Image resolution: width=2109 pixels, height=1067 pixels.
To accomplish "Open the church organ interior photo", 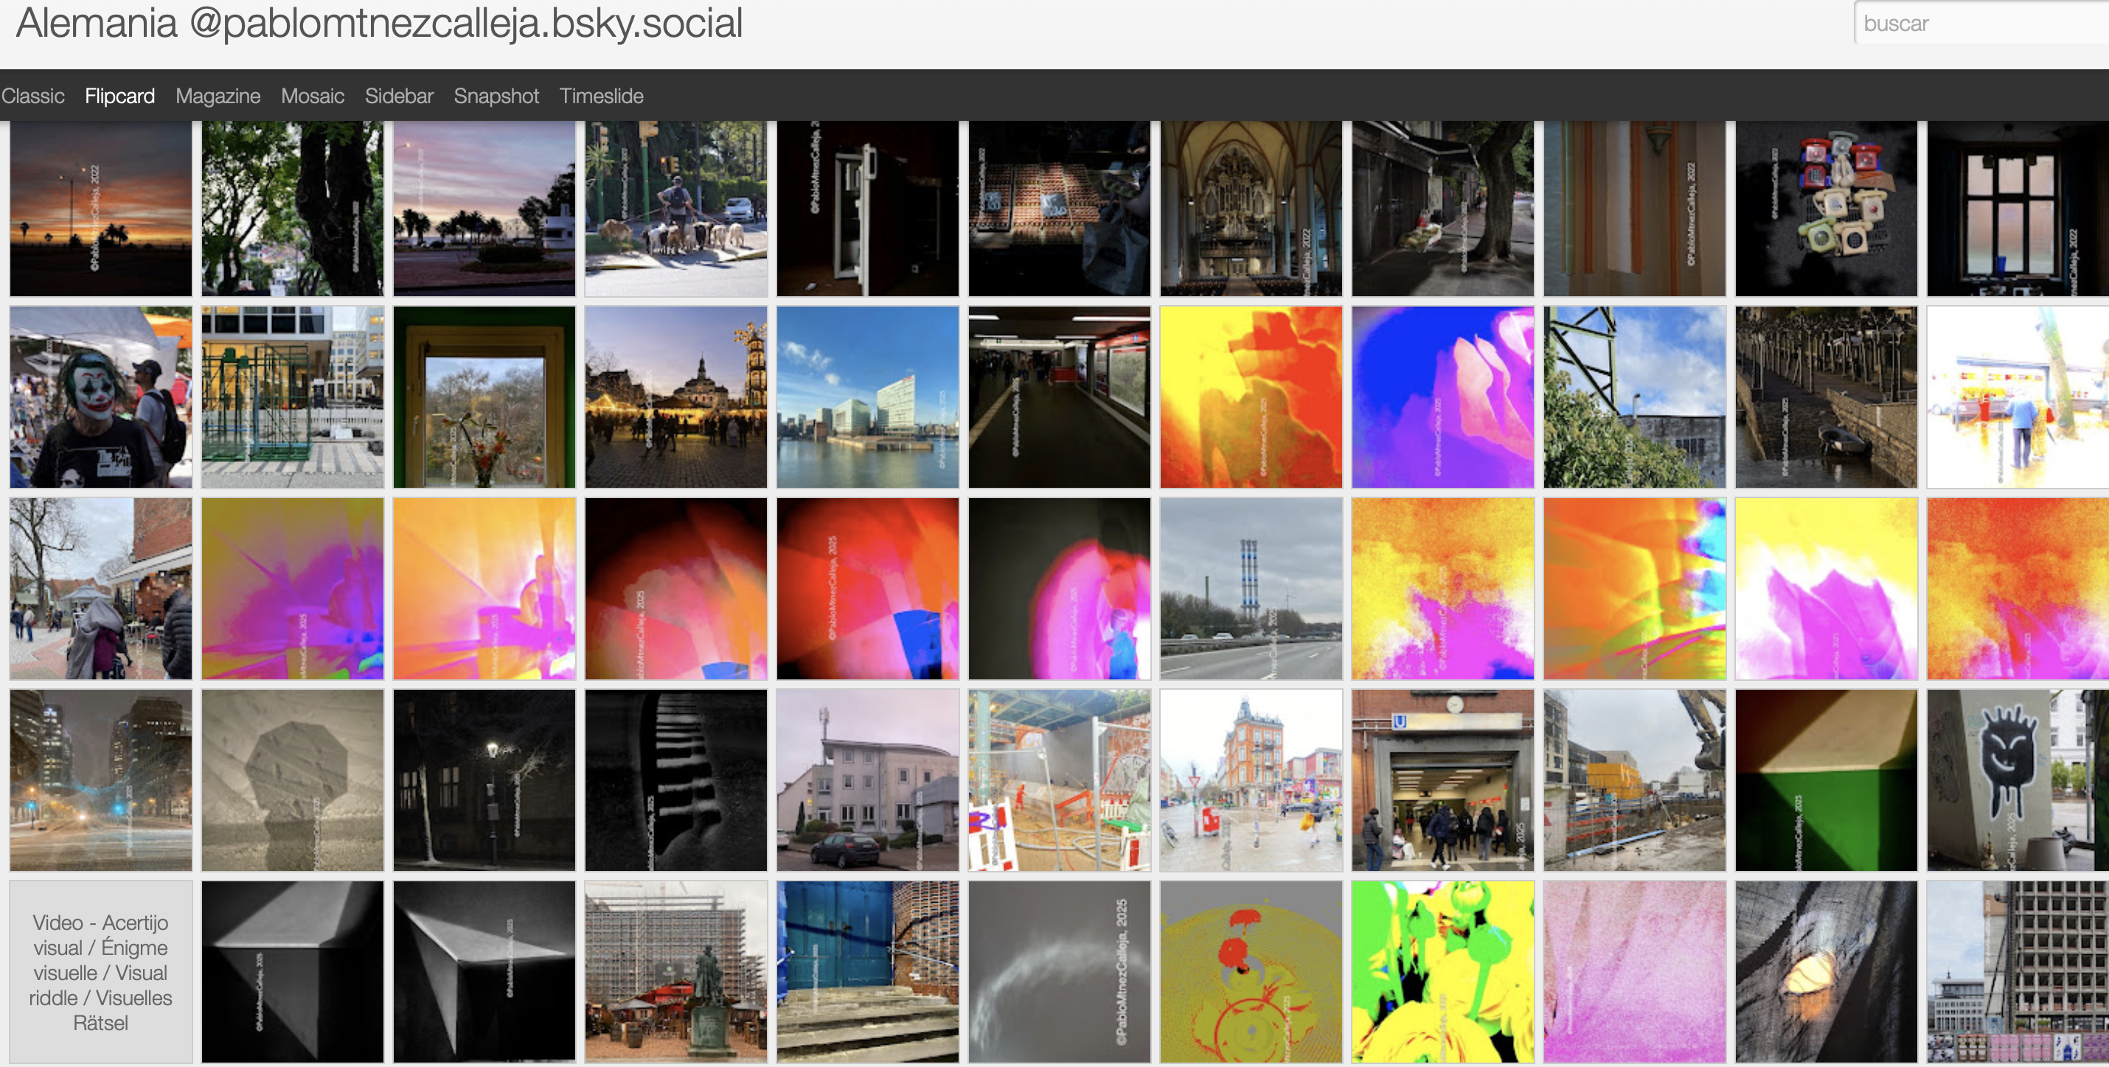I will (x=1251, y=208).
